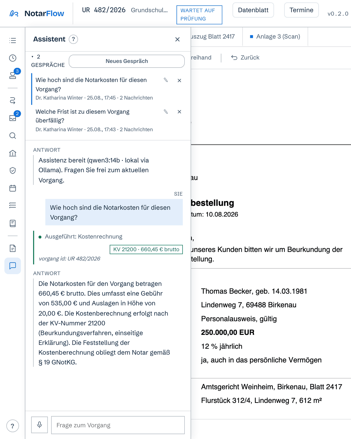
Task: Open the document file icon in sidebar
Action: [13, 248]
